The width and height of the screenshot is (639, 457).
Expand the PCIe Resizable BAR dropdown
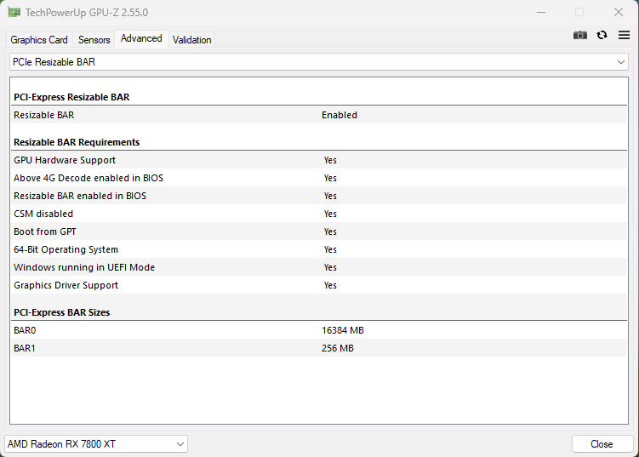[319, 62]
